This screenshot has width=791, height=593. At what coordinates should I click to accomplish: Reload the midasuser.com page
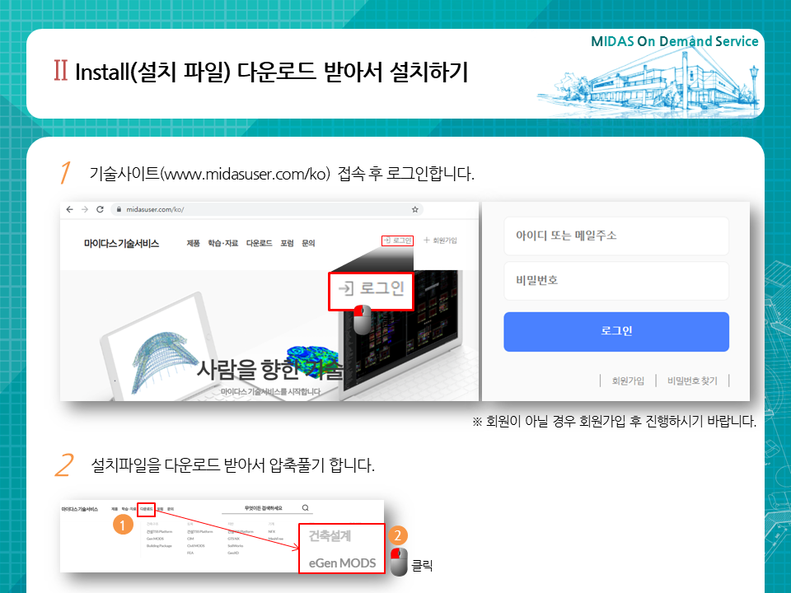coord(100,209)
